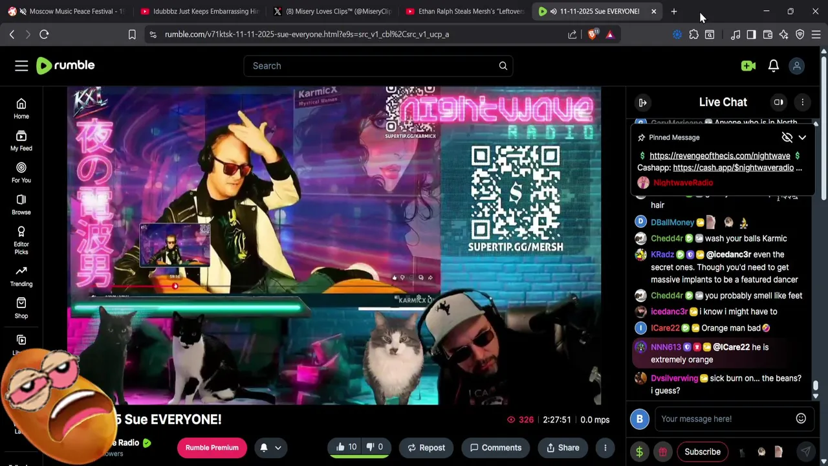The height and width of the screenshot is (466, 828).
Task: Toggle live chat popout view
Action: [779, 102]
